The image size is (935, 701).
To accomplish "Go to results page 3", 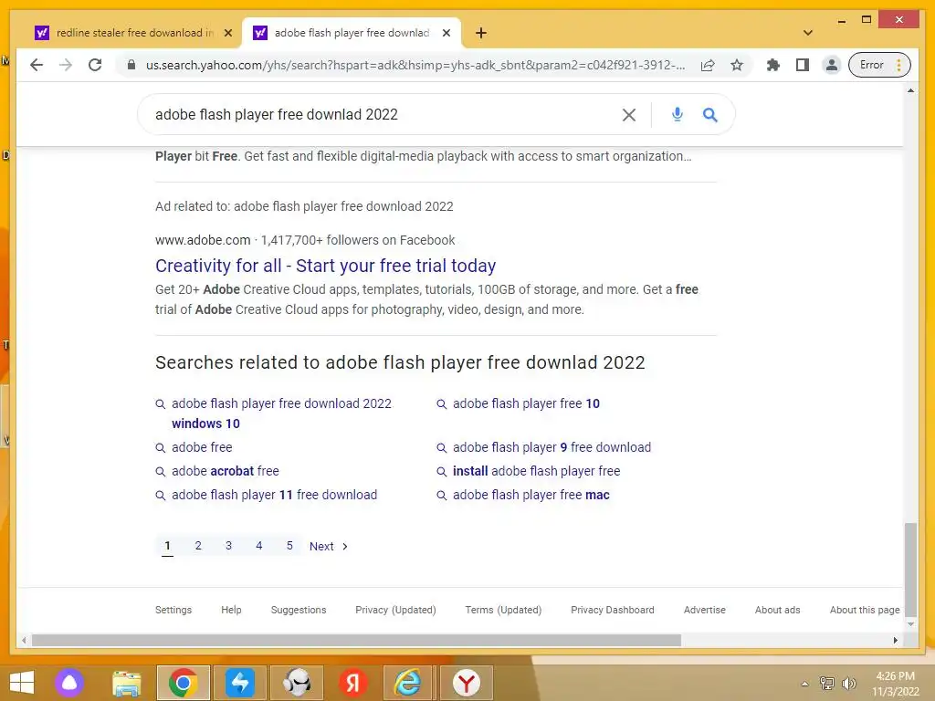I will (228, 546).
